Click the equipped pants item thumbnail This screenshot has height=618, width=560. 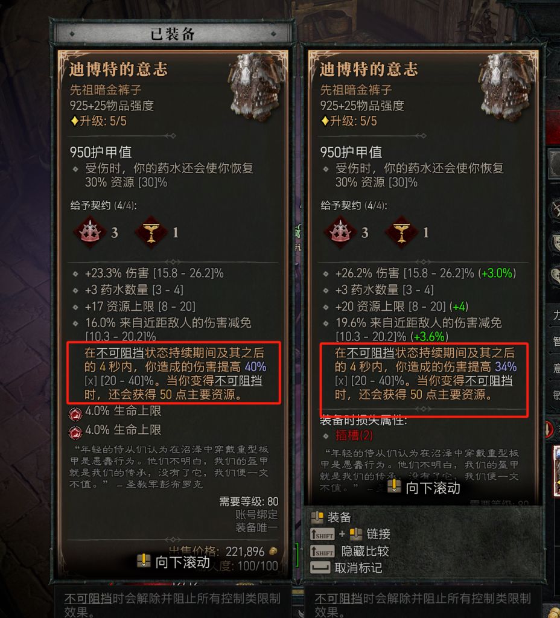click(257, 87)
